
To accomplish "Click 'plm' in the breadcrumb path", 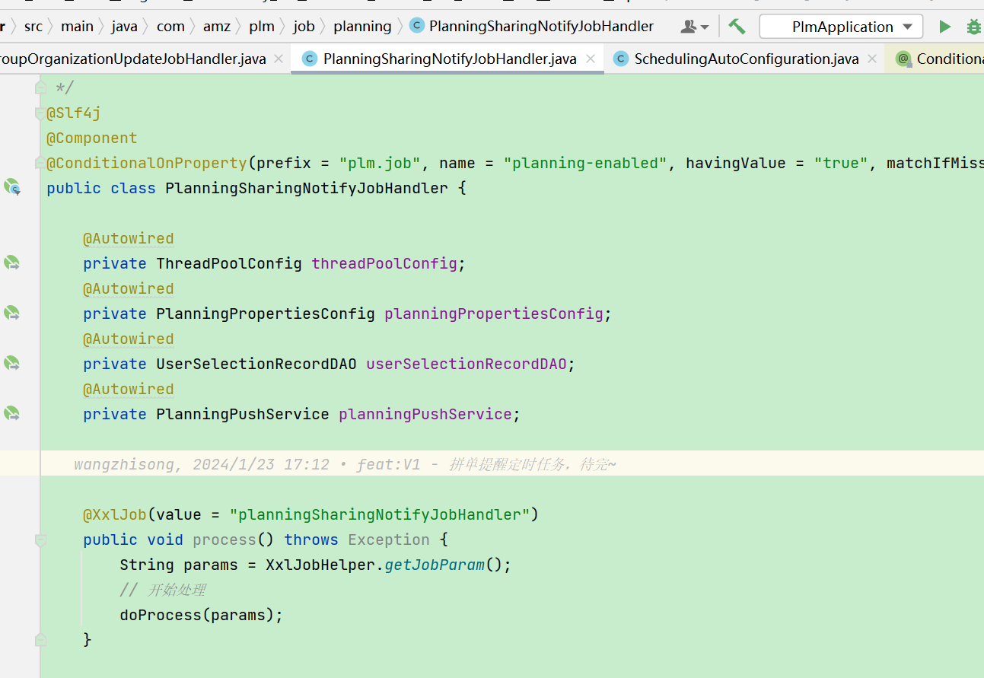I will click(x=262, y=26).
